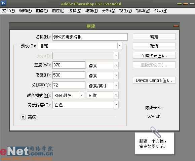
Task: Click the 分辨率 resolution value field
Action: point(69,85)
